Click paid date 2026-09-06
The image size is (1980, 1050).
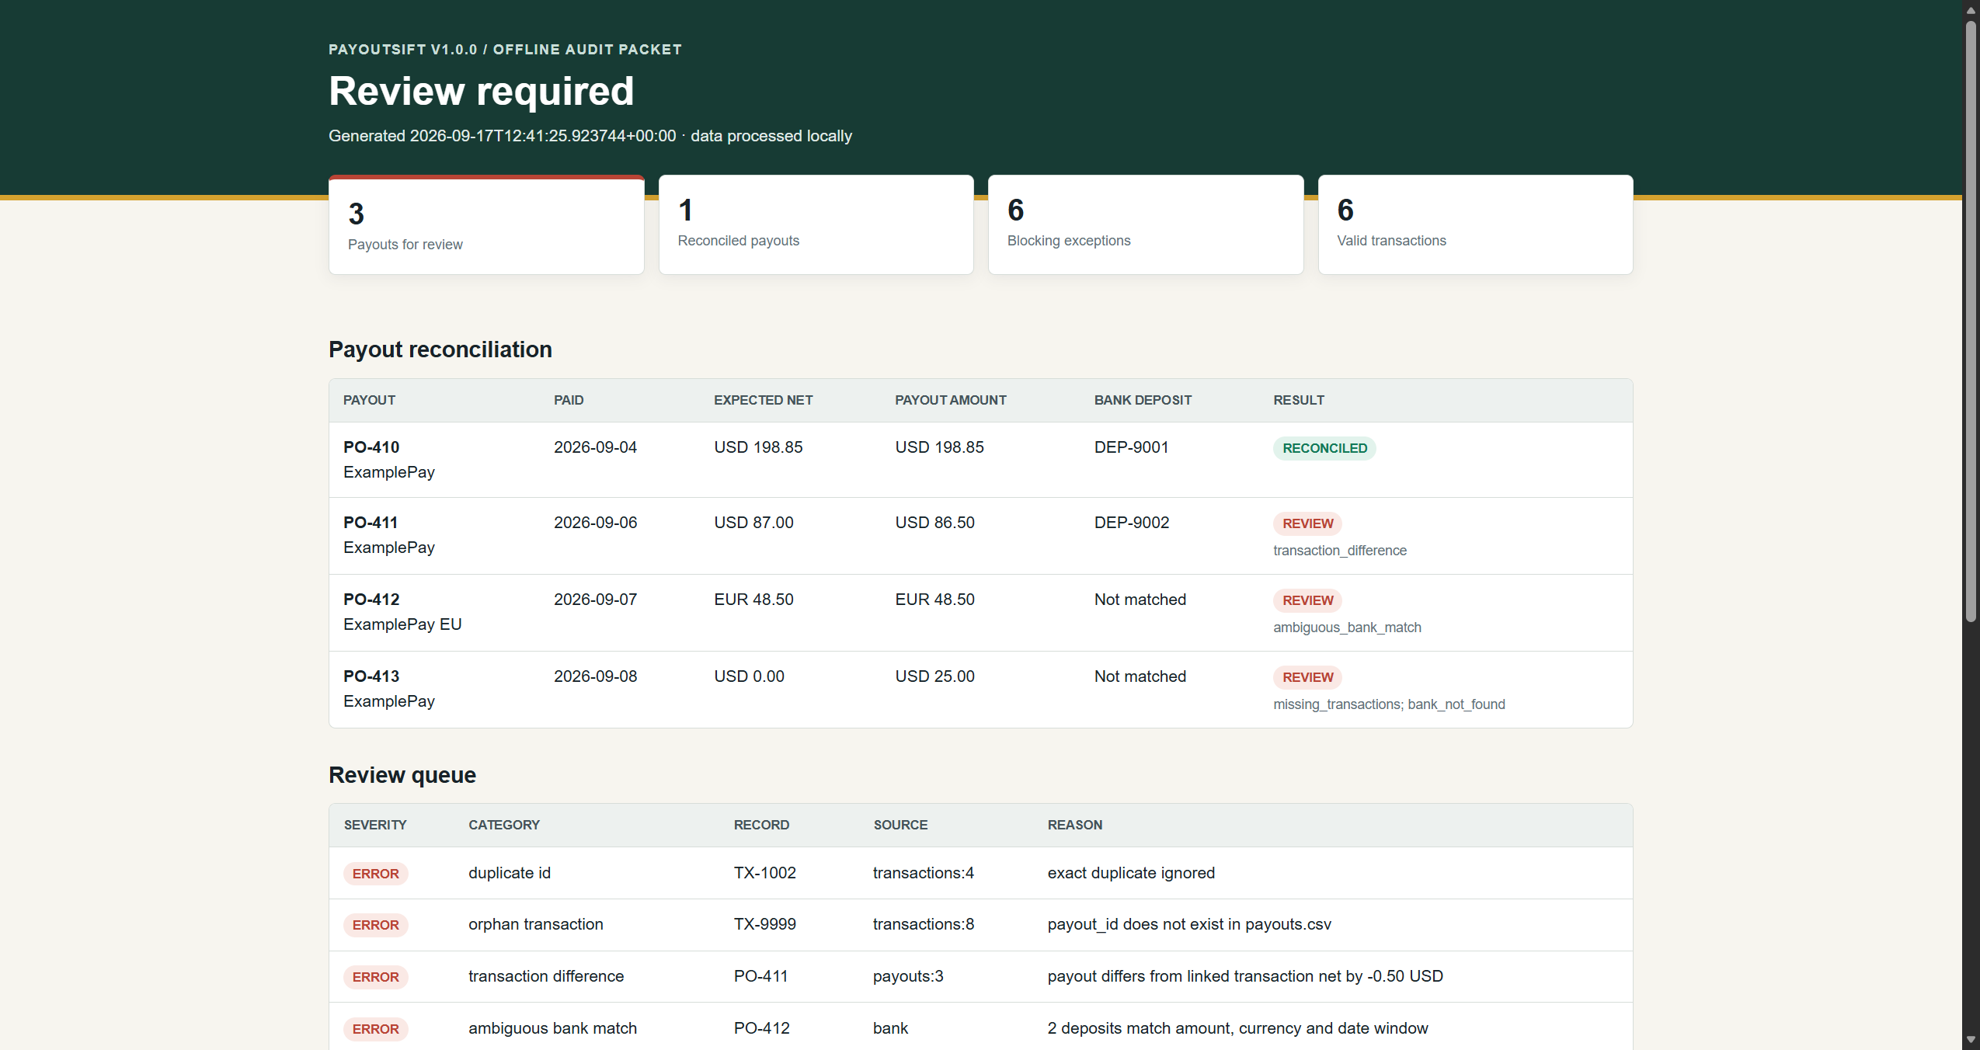595,523
